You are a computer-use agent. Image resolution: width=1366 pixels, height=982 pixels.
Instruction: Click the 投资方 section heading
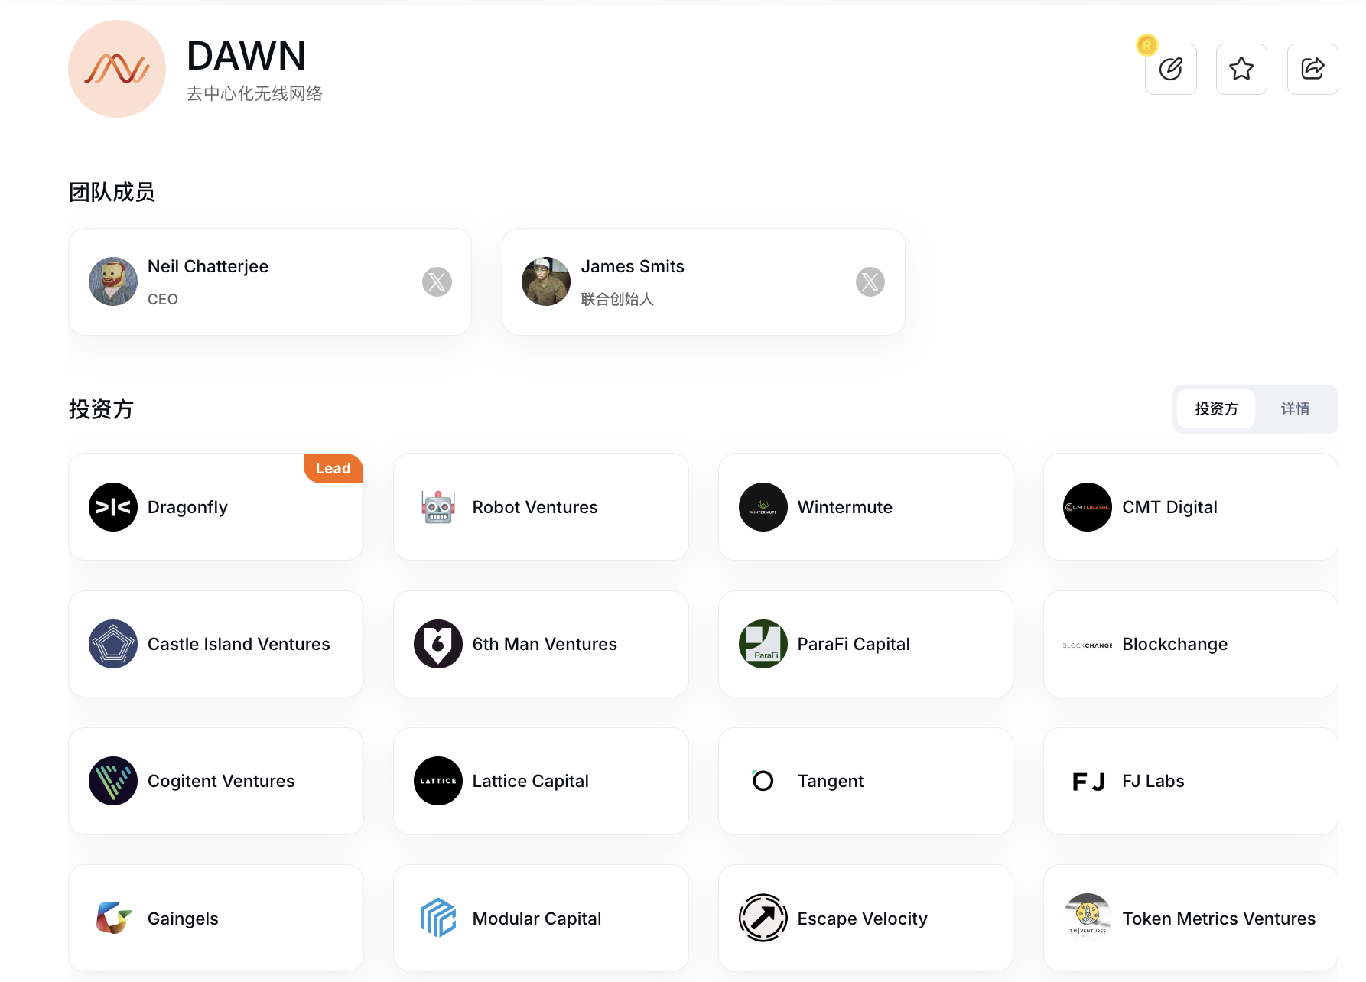pos(101,409)
